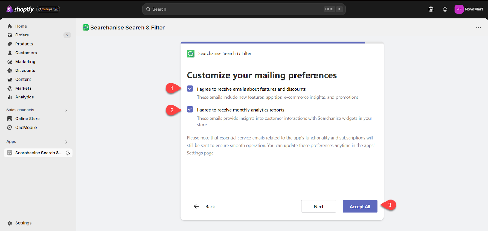Click 'I agree to receive emails about features' label
The image size is (488, 231).
coord(251,89)
